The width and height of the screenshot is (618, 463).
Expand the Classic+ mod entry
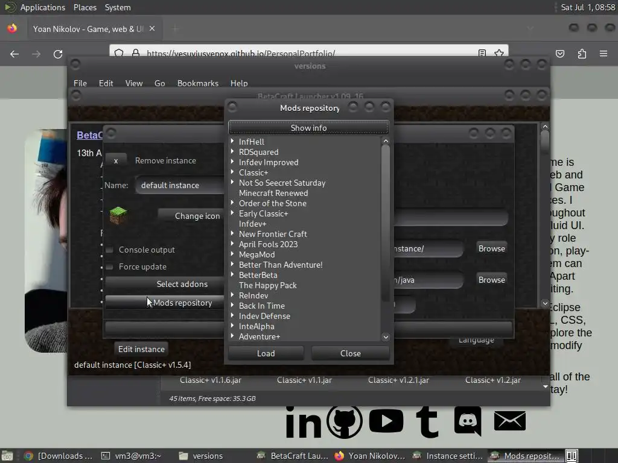[x=232, y=172]
